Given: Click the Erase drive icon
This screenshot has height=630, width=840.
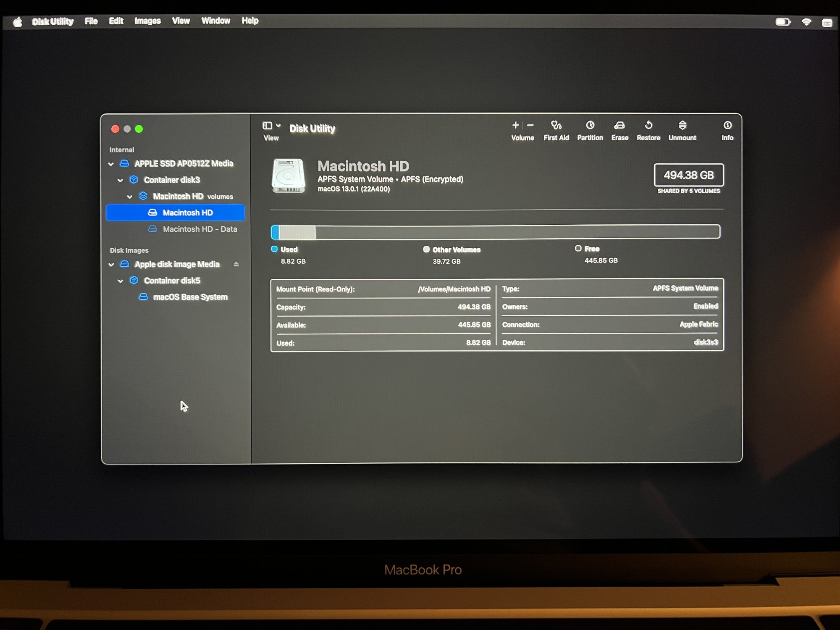Looking at the screenshot, I should [x=619, y=125].
